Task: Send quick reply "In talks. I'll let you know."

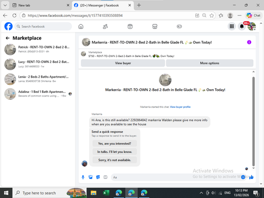Action: tap(115, 152)
